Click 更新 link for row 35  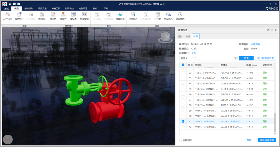click(265, 89)
